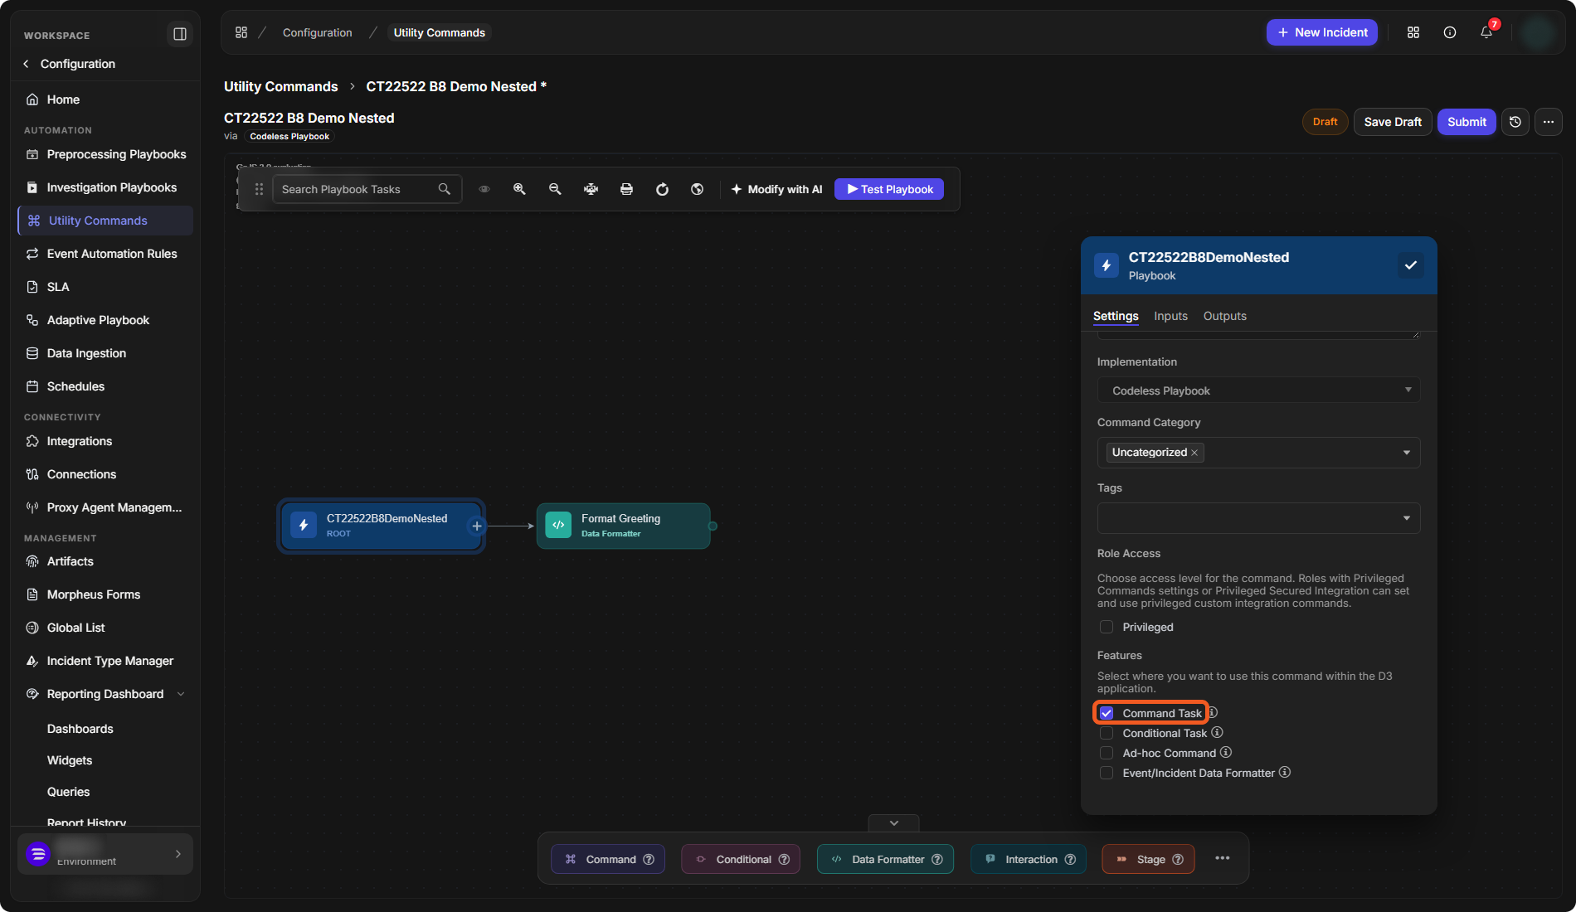Viewport: 1576px width, 912px height.
Task: Collapse the workspace sidebar panel icon
Action: click(x=179, y=34)
